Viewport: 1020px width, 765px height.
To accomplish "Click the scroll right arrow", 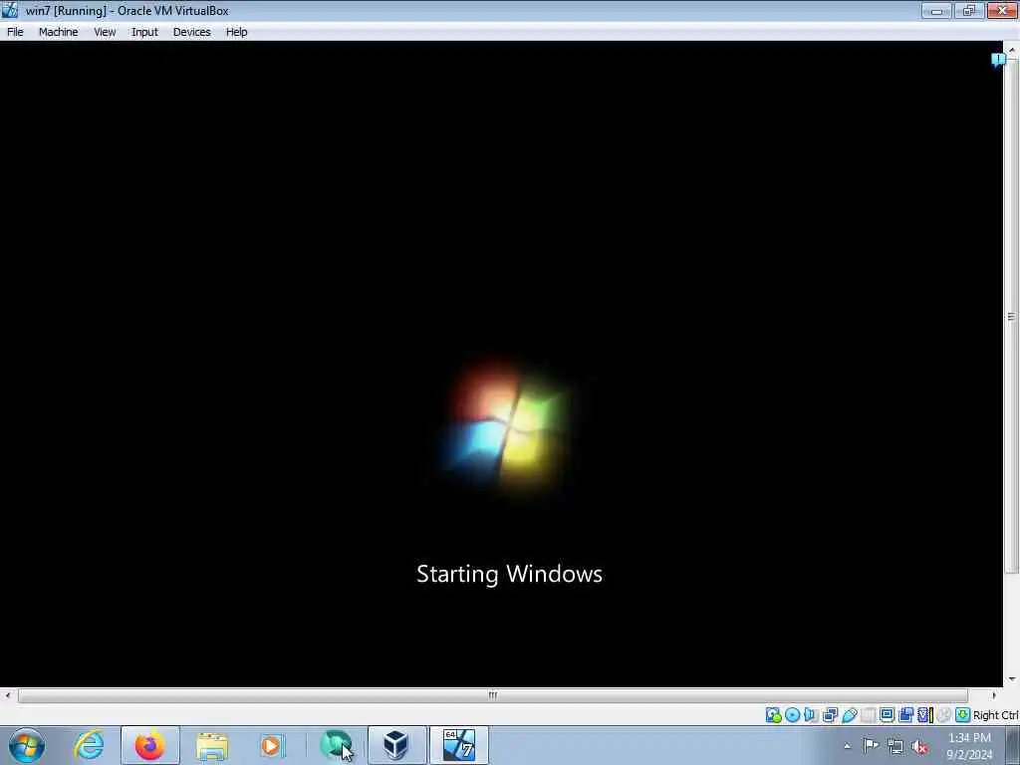I will [x=994, y=695].
